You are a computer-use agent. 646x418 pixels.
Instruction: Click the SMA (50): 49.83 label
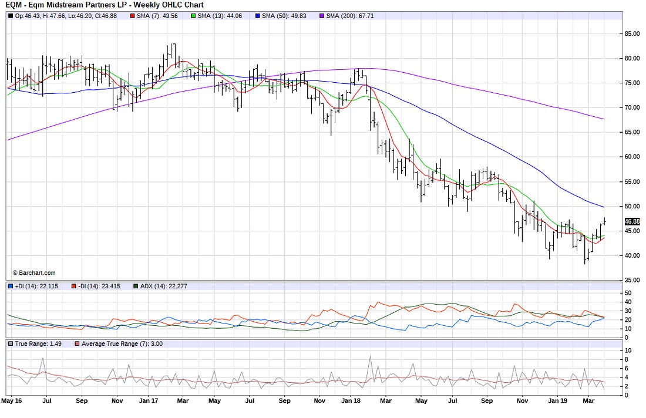click(x=284, y=16)
